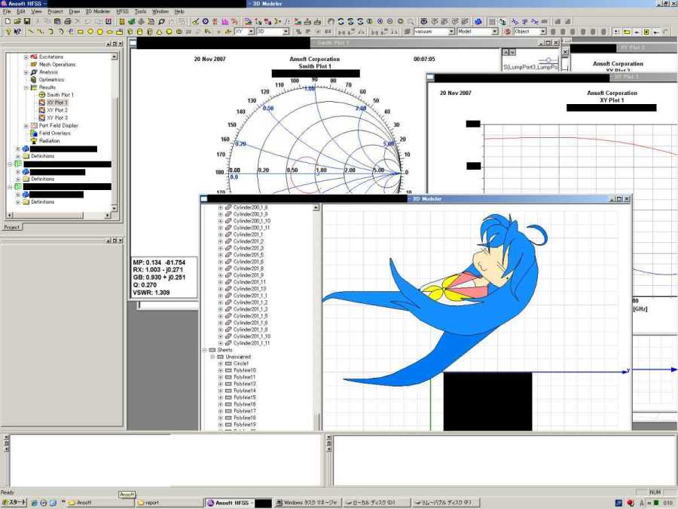Open the Draw menu
Image resolution: width=678 pixels, height=509 pixels.
(x=75, y=11)
